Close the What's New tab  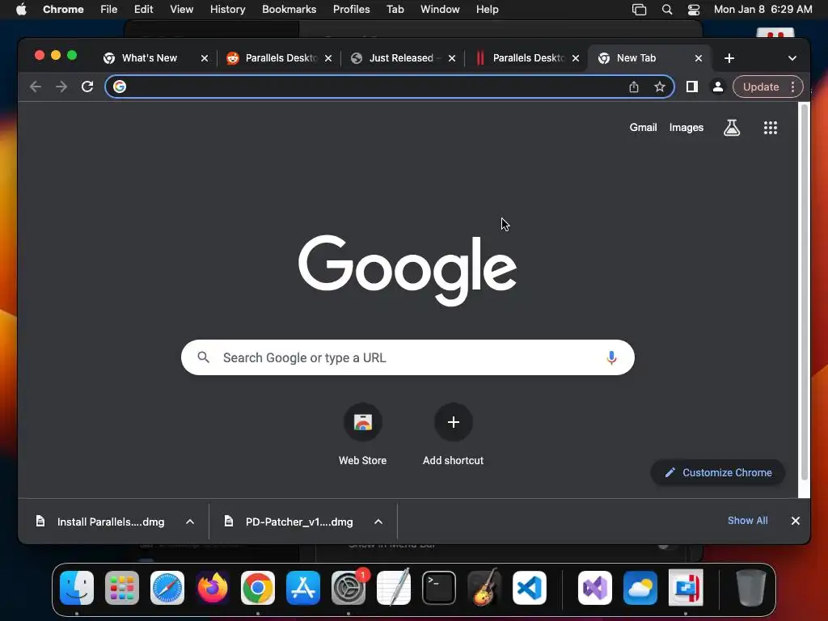(205, 58)
